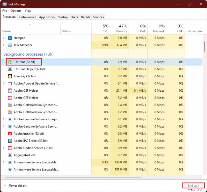The width and height of the screenshot is (207, 192).
Task: Click icon of Antimalware Service Executable using 101.0 MB
Action: [10, 169]
